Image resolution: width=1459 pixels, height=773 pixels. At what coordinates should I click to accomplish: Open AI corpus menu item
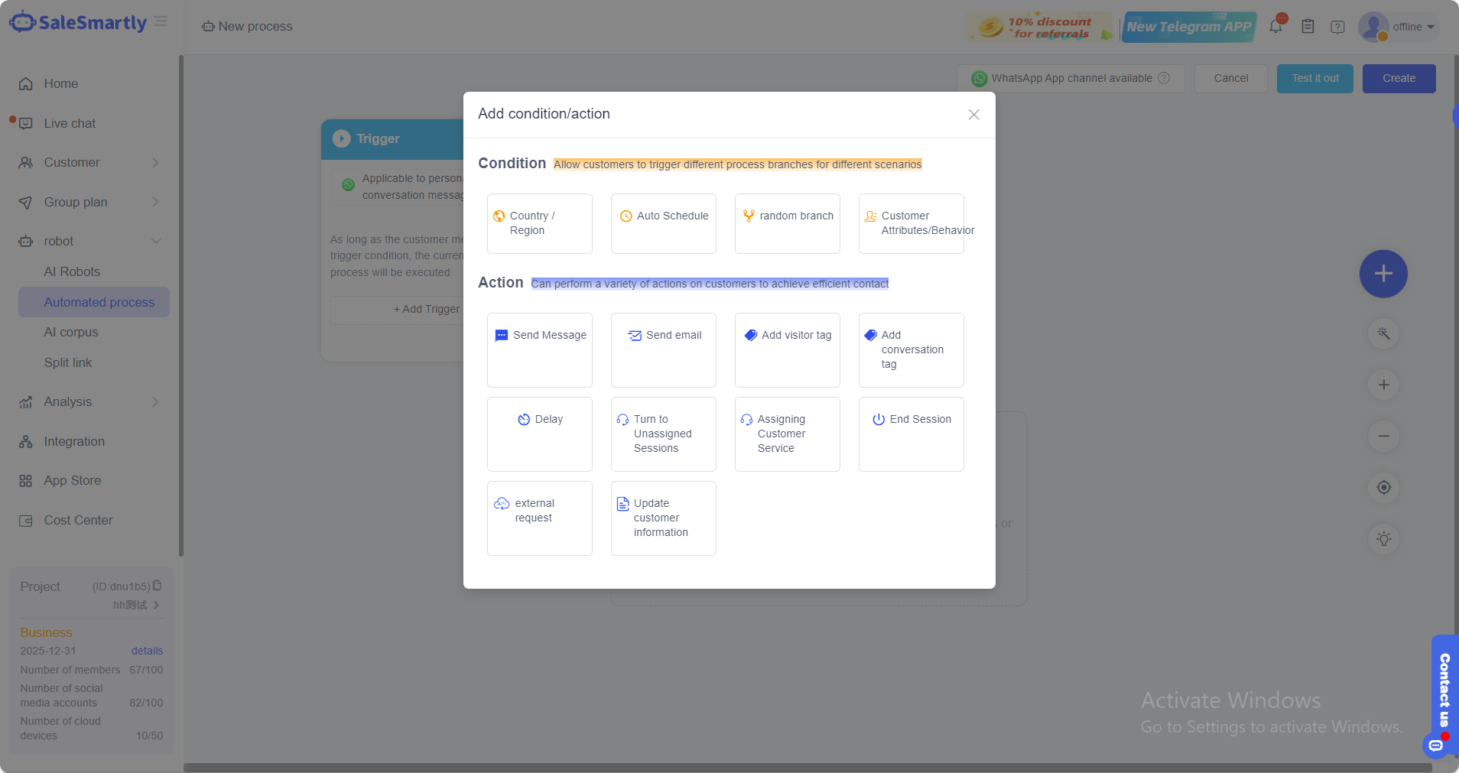(71, 332)
